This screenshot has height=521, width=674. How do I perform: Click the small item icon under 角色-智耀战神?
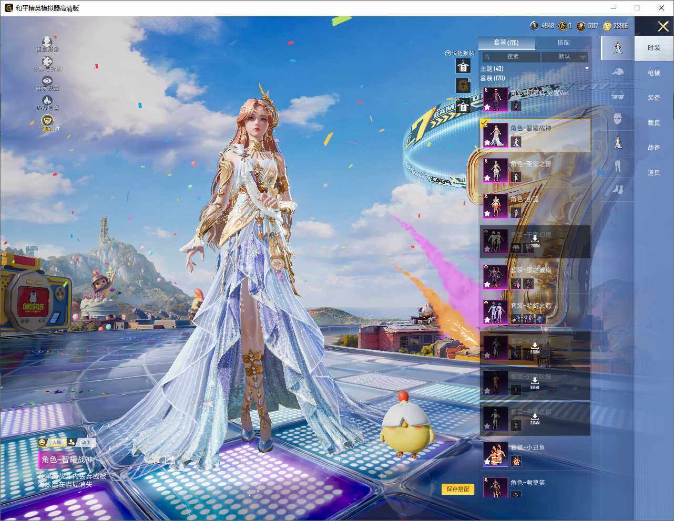[x=516, y=142]
